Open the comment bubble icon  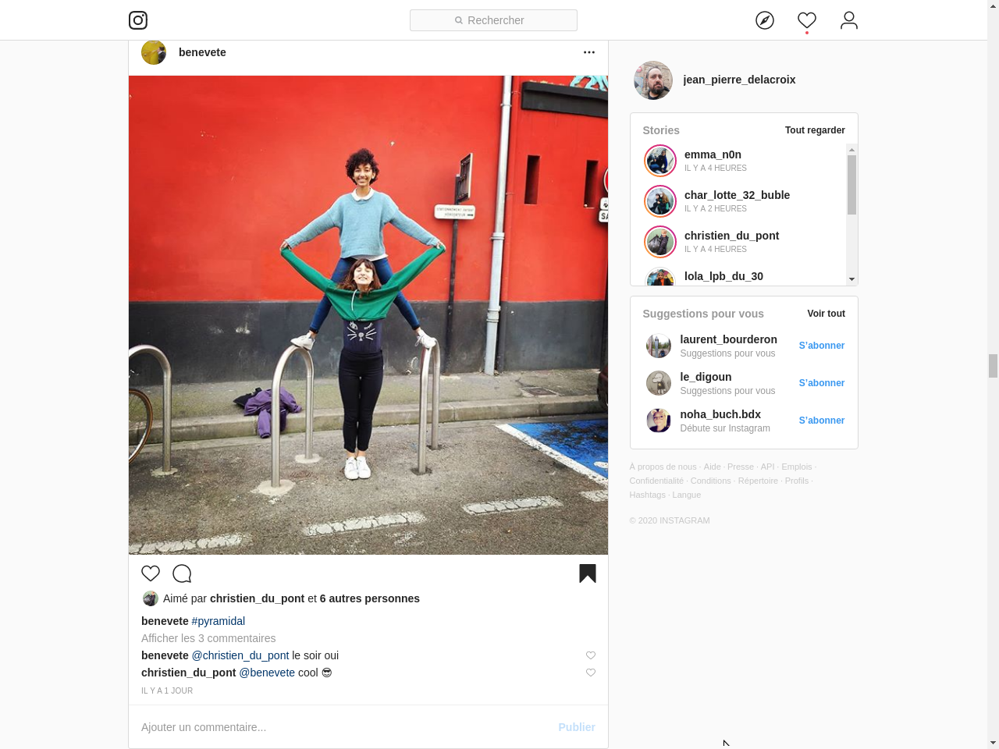pos(182,573)
